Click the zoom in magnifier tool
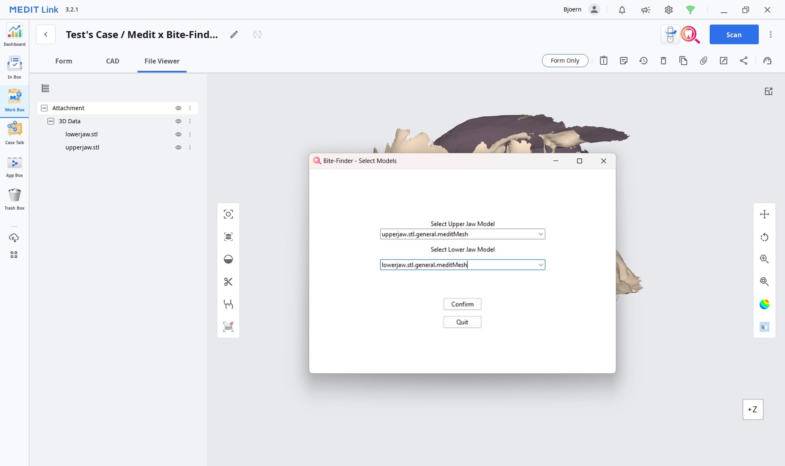Image resolution: width=785 pixels, height=466 pixels. point(765,259)
